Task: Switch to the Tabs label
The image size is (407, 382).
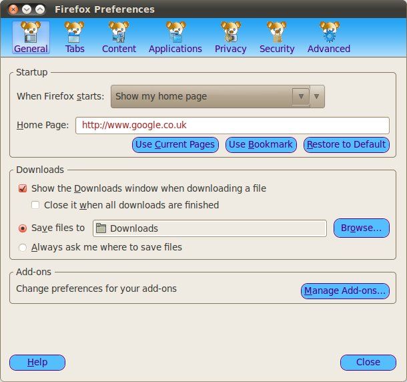Action: click(75, 49)
